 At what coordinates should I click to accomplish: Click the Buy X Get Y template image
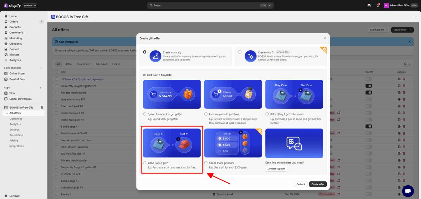172,143
